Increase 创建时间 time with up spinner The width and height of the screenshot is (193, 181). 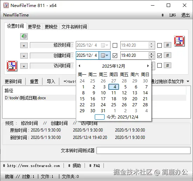click(151, 54)
